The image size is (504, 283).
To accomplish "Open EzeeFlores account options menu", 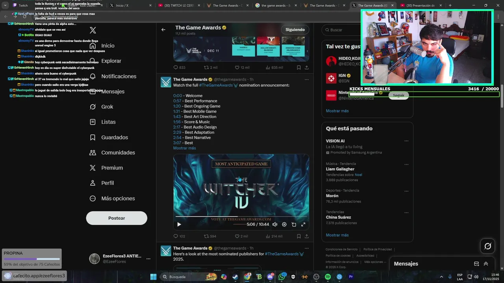I will (148, 259).
